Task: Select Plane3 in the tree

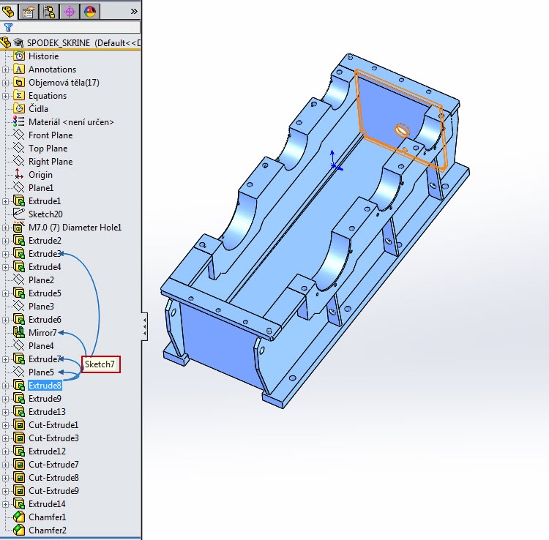Action: coord(41,307)
